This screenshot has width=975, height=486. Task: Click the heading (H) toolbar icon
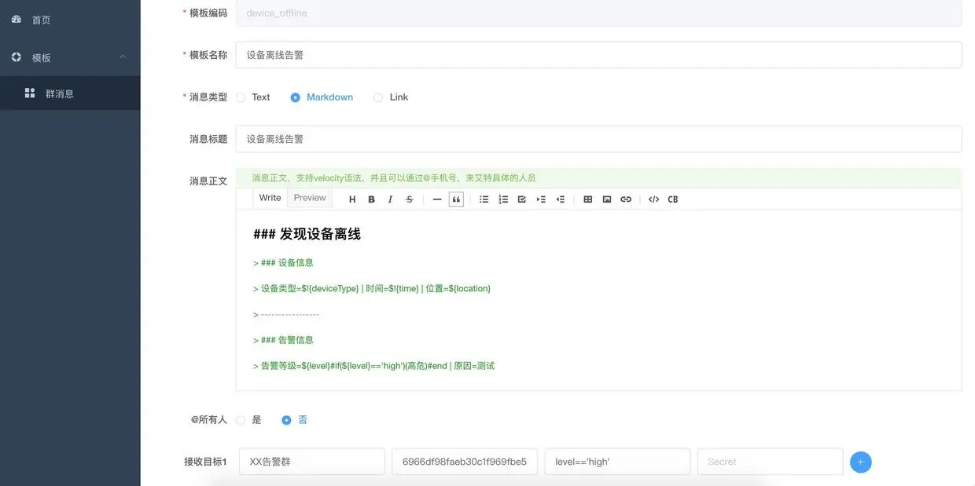(352, 199)
